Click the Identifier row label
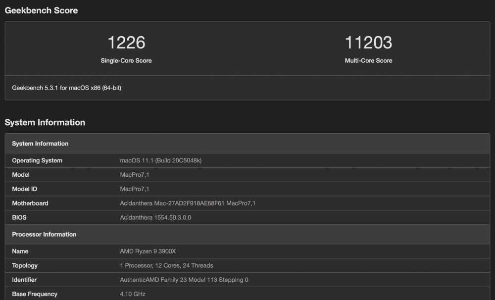The height and width of the screenshot is (300, 495). (24, 280)
